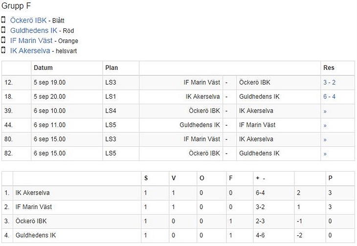This screenshot has width=357, height=246.
Task: Click the » arrow for match 44
Action: click(x=325, y=126)
